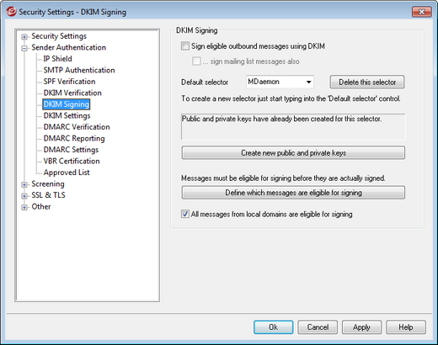This screenshot has width=438, height=345.
Task: Expand the Other tree node
Action: (x=24, y=207)
